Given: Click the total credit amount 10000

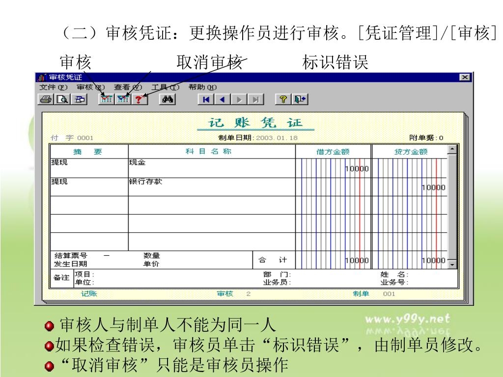Looking at the screenshot, I should (x=433, y=260).
